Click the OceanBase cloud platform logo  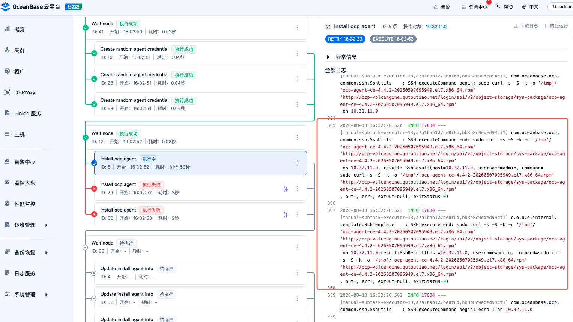(x=31, y=7)
